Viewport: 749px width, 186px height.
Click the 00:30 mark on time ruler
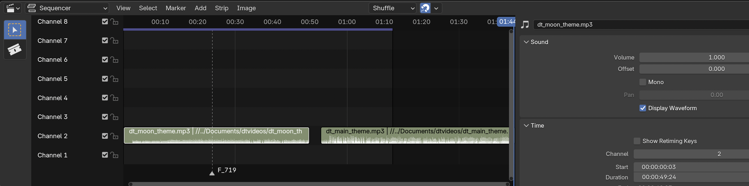pos(235,22)
